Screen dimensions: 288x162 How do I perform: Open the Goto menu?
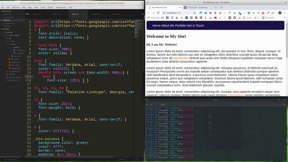click(x=36, y=8)
